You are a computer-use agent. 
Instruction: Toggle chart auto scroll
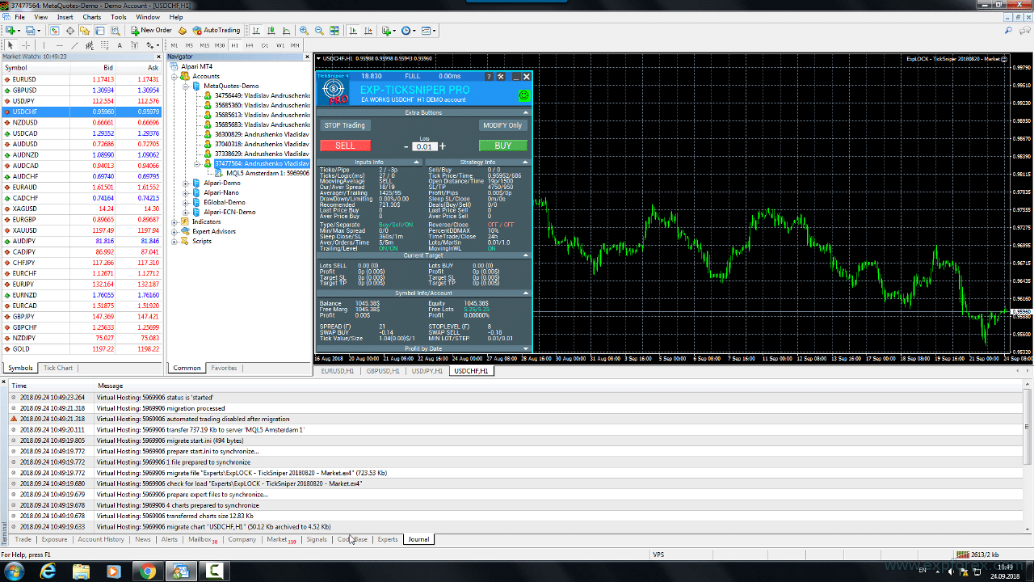353,30
